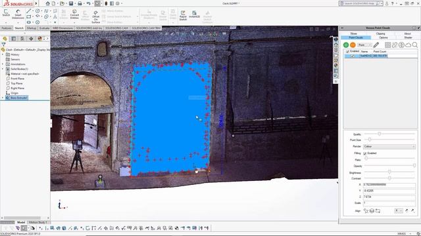The image size is (421, 236).
Task: Select the Smart Dimension tool
Action: coord(18,14)
